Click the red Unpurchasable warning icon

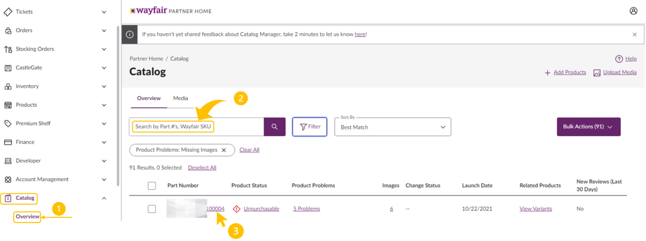click(x=236, y=209)
